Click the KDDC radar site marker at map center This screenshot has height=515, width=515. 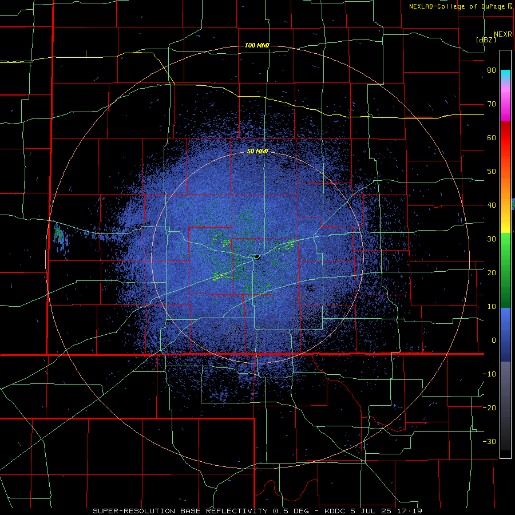257,257
